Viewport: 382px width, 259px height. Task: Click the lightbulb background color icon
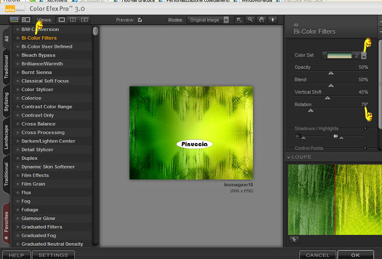click(274, 20)
